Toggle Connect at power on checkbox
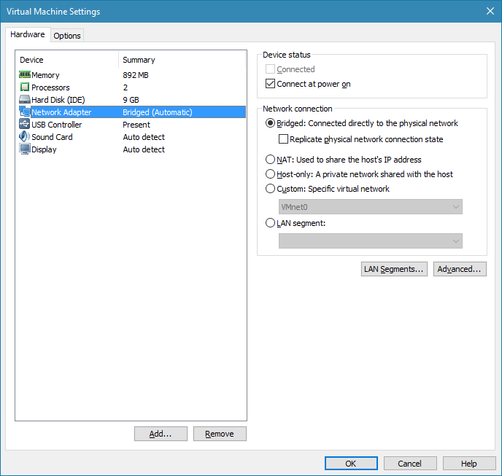The image size is (502, 476). click(x=271, y=84)
